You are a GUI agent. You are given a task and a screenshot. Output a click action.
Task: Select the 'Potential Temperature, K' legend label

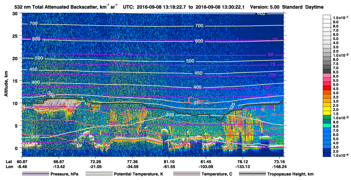(x=139, y=174)
